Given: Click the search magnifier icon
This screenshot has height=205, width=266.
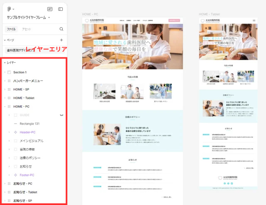Looking at the screenshot, I should 62,29.
